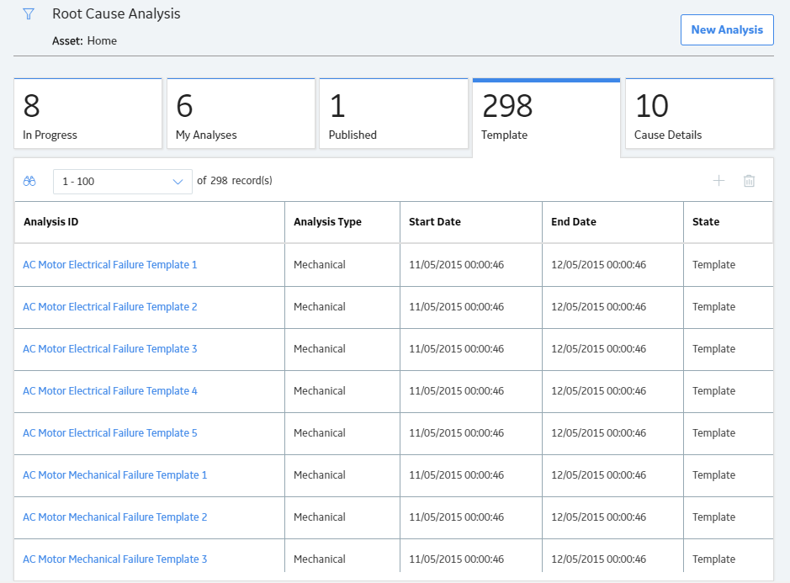Open AC Motor Mechanical Failure Template 3
The width and height of the screenshot is (790, 583).
[115, 559]
